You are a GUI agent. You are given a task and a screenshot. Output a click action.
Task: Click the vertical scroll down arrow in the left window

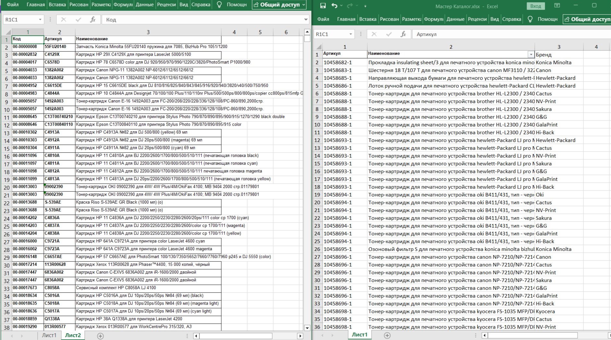point(307,328)
